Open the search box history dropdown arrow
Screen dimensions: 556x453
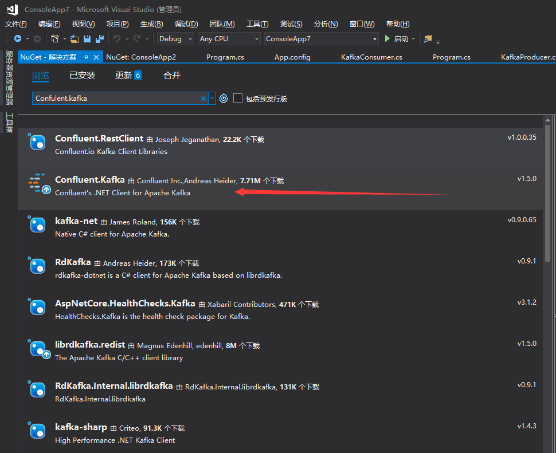(212, 99)
